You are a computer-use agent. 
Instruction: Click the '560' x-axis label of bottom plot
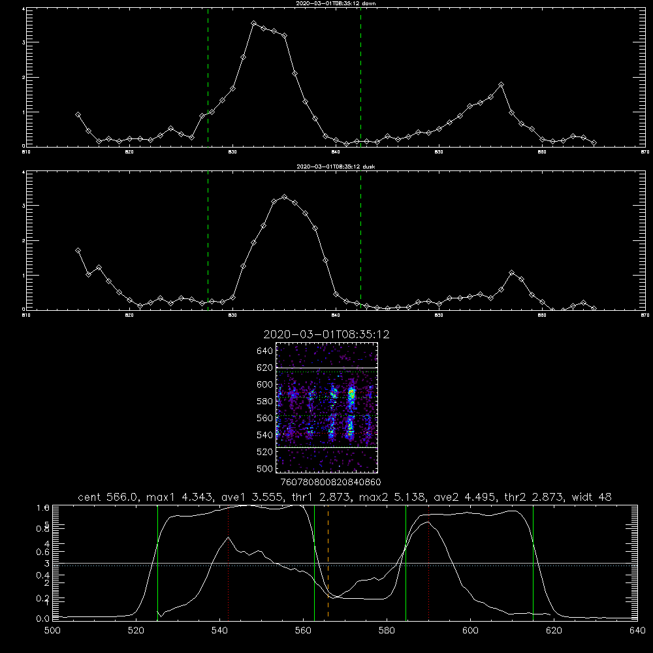tap(303, 631)
